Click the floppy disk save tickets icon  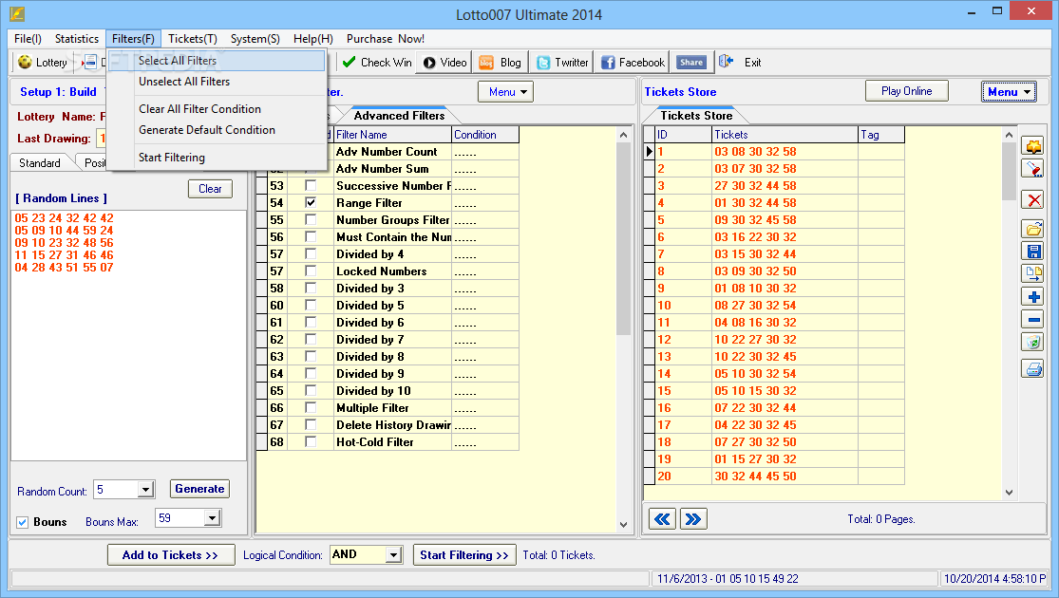1032,252
